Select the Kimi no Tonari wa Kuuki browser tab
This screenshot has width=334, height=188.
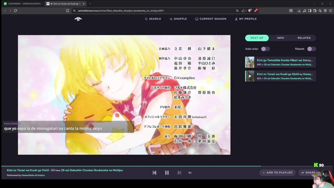[65, 4]
